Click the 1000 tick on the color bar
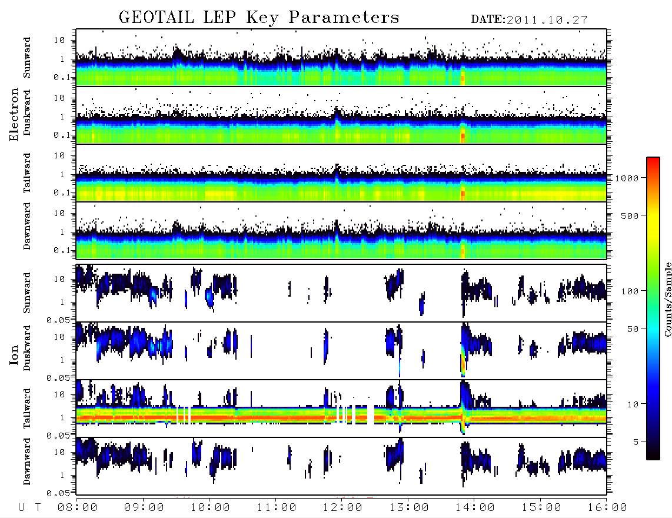The height and width of the screenshot is (518, 672). point(626,178)
